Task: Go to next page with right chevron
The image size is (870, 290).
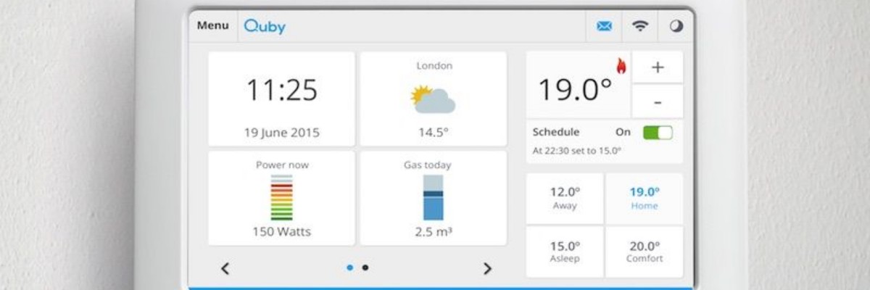Action: point(487,268)
